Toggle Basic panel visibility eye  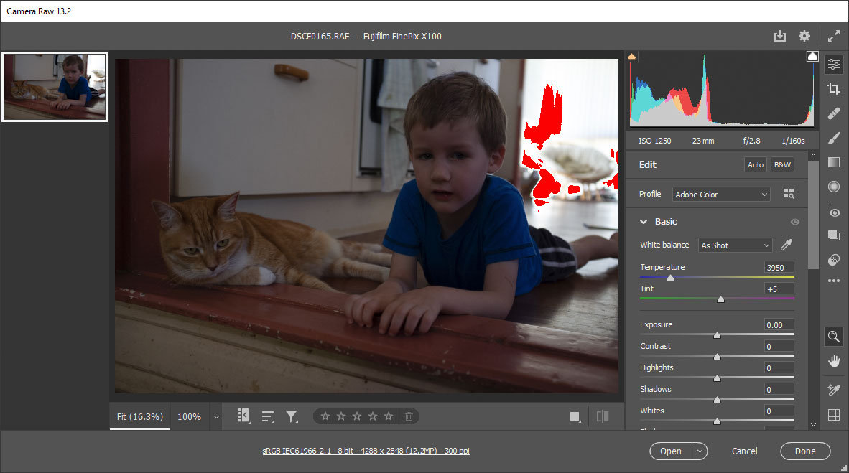pyautogui.click(x=794, y=223)
